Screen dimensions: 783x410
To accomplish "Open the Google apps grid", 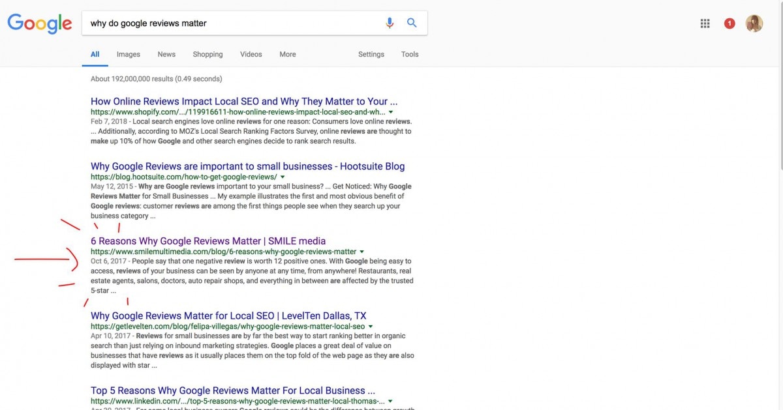I will coord(705,23).
